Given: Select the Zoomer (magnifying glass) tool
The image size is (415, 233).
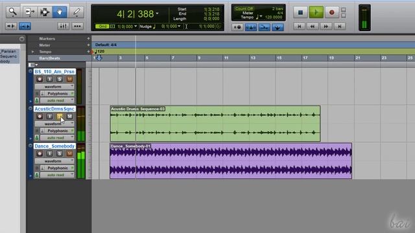Looking at the screenshot, I should (x=13, y=12).
